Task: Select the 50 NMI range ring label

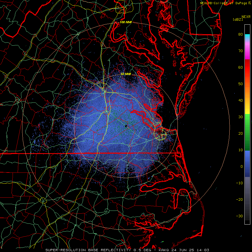Action: 126,74
